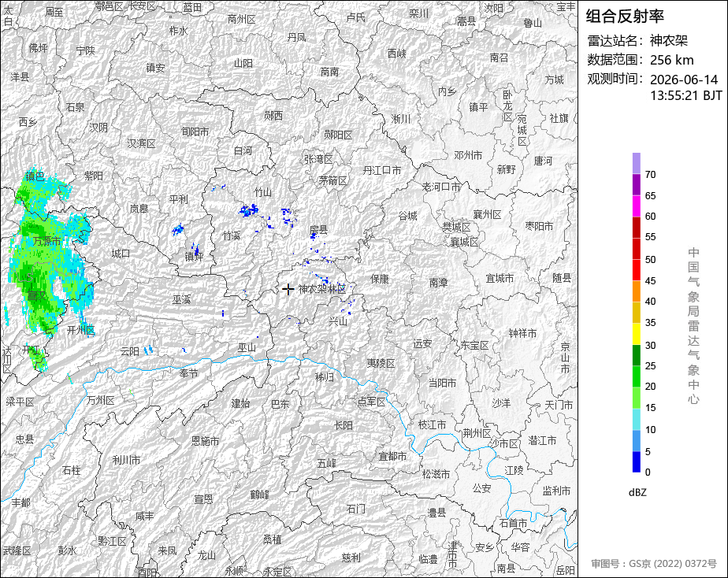The width and height of the screenshot is (728, 578).
Task: Click the 钟祥市 label on the map
Action: [523, 333]
